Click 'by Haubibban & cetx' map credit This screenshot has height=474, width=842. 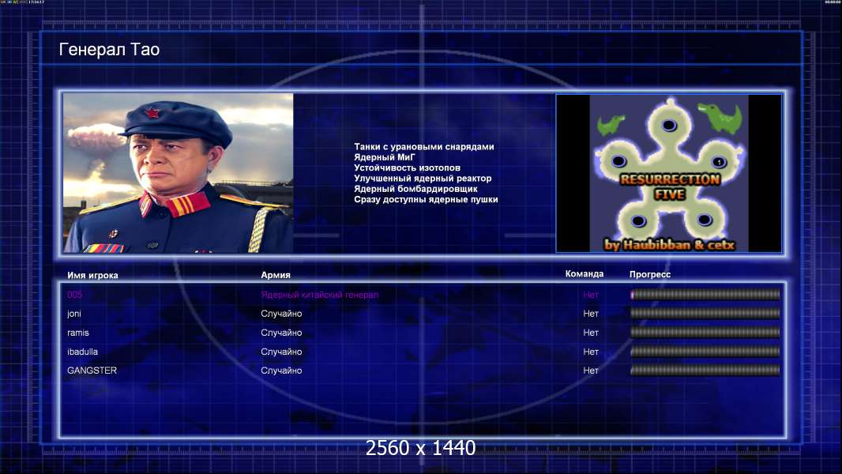tap(669, 245)
